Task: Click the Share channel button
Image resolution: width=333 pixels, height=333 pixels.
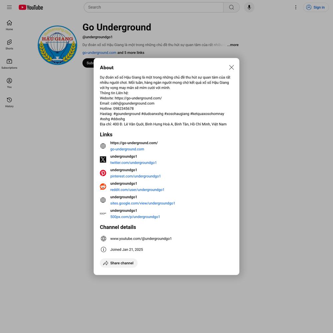Action: (119, 263)
